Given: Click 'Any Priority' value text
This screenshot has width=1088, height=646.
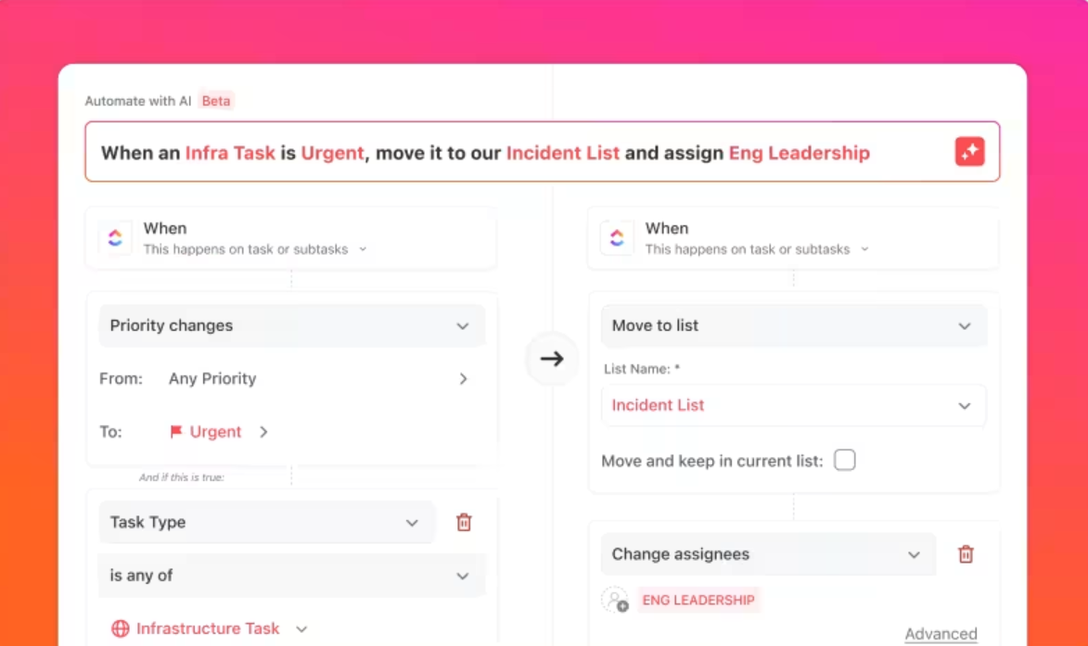Looking at the screenshot, I should (x=212, y=378).
